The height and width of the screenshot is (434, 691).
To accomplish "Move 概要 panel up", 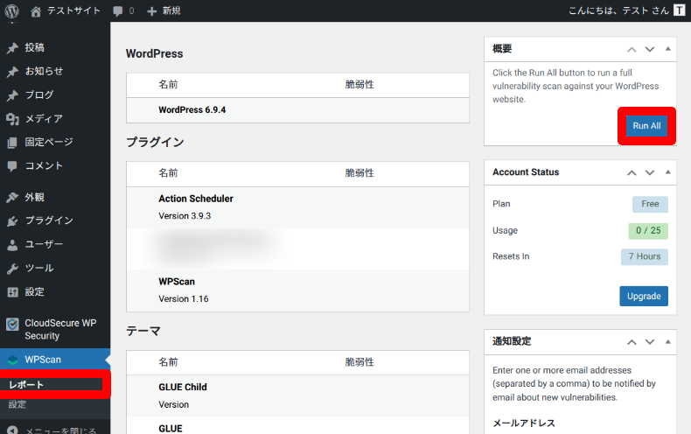I will 632,49.
